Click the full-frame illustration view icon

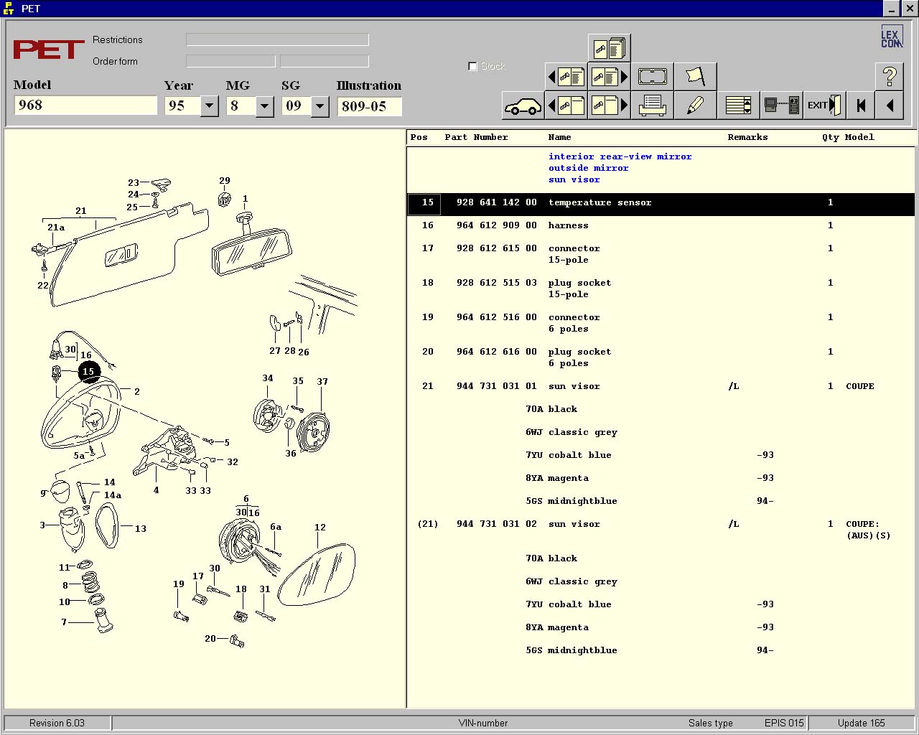coord(652,77)
